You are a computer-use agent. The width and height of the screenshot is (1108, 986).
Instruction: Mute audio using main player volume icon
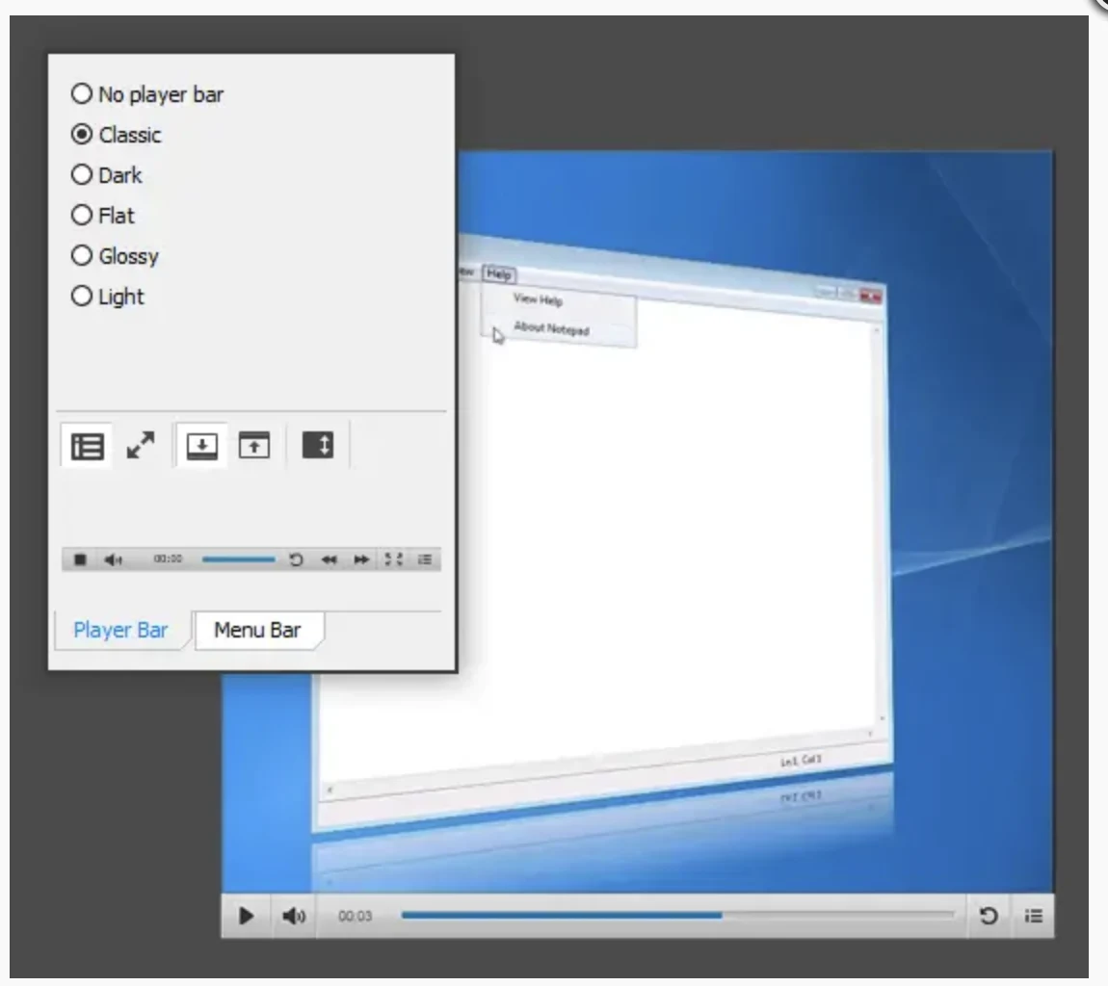293,916
